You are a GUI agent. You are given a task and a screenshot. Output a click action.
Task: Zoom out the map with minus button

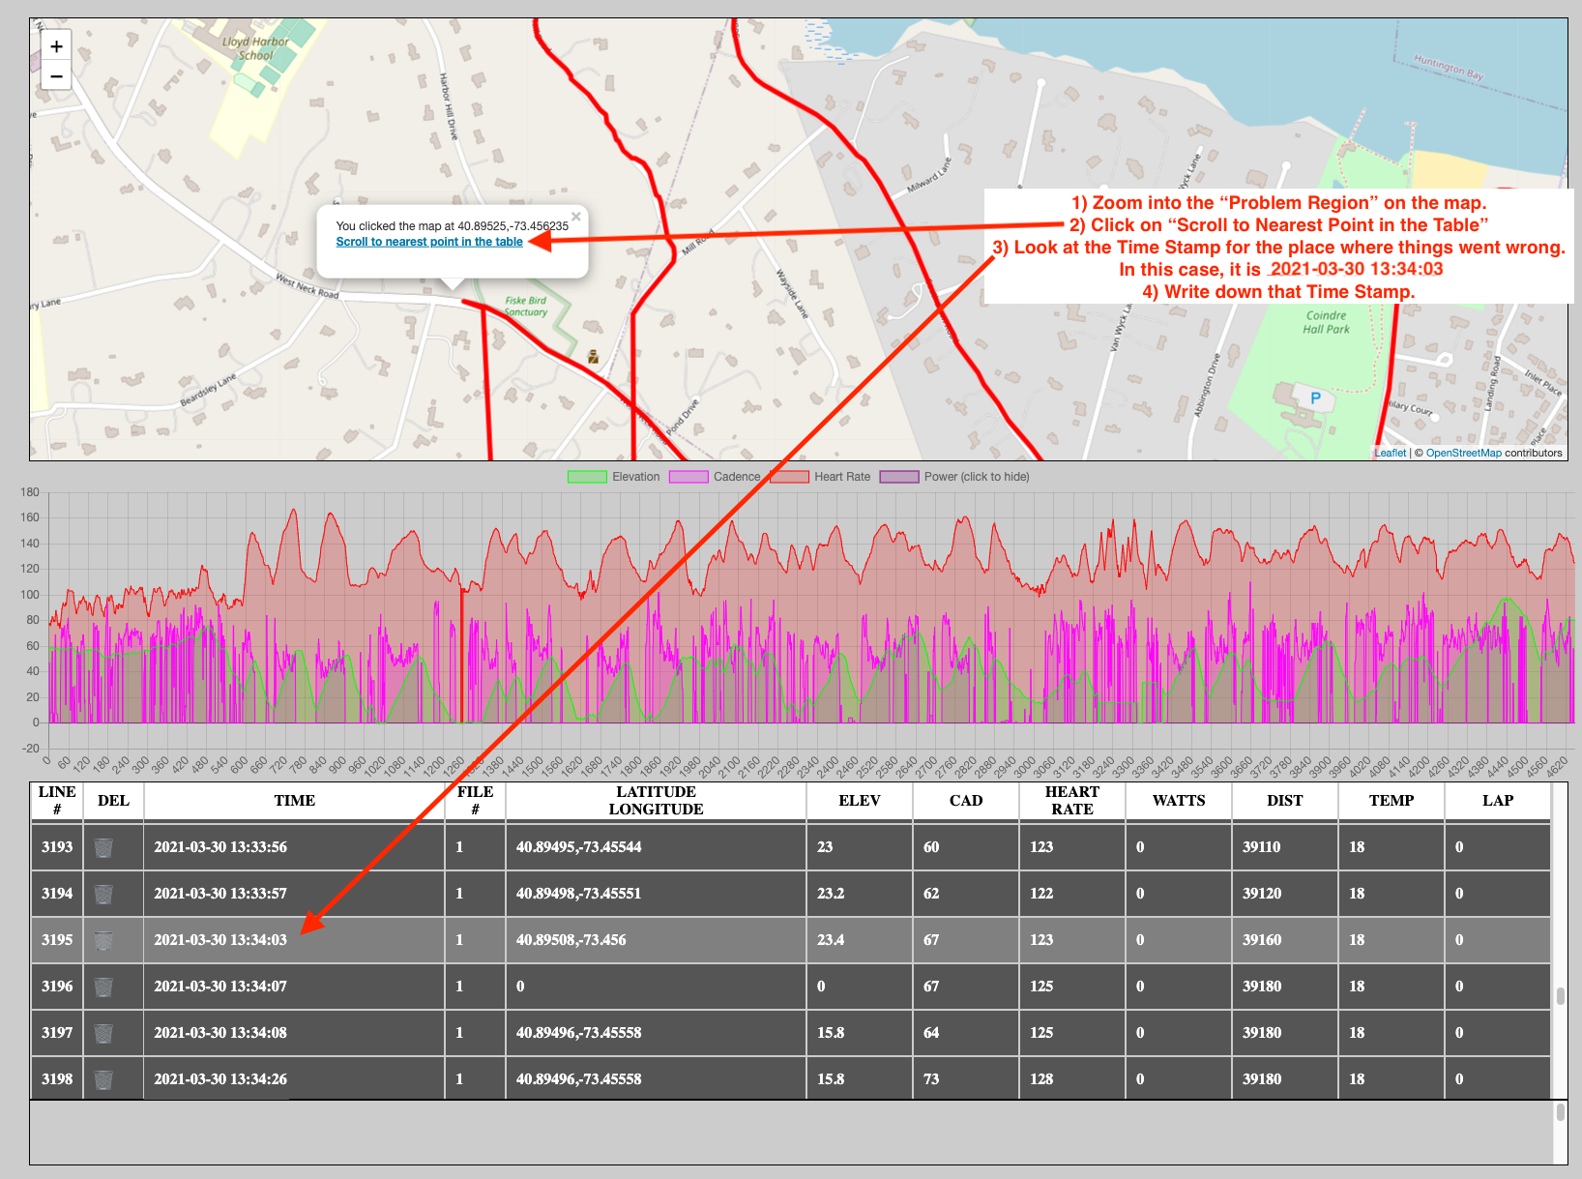[56, 75]
